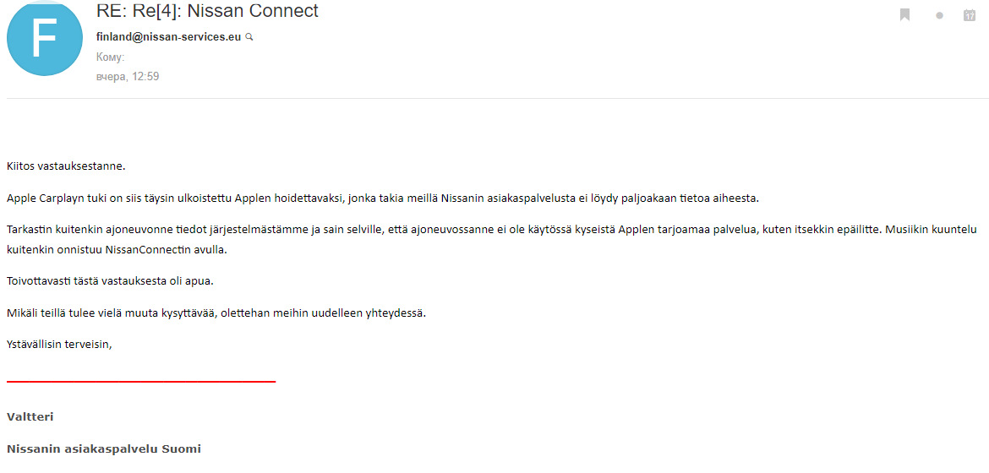This screenshot has height=473, width=989.
Task: Toggle the unread dot marker
Action: tap(939, 16)
